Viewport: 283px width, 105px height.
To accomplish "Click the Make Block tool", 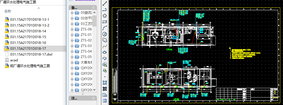I will coord(105,70).
